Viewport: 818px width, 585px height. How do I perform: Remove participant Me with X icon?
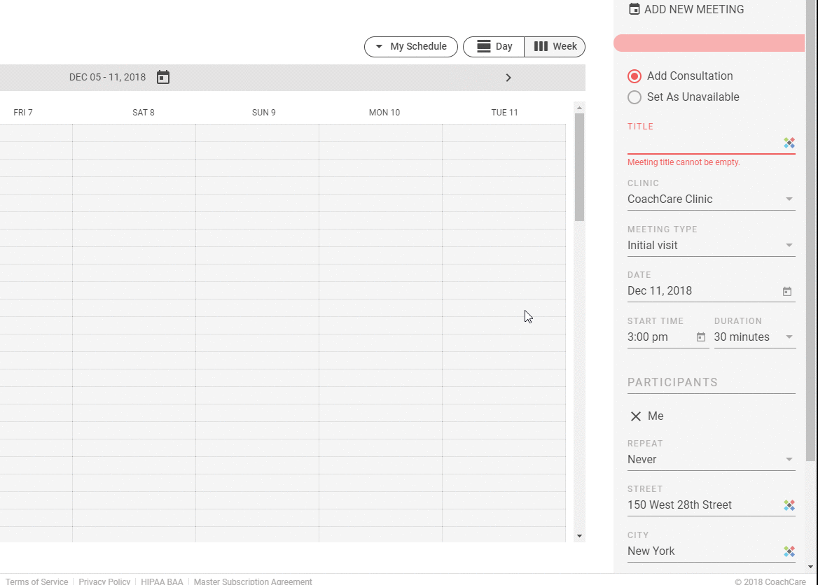(636, 416)
